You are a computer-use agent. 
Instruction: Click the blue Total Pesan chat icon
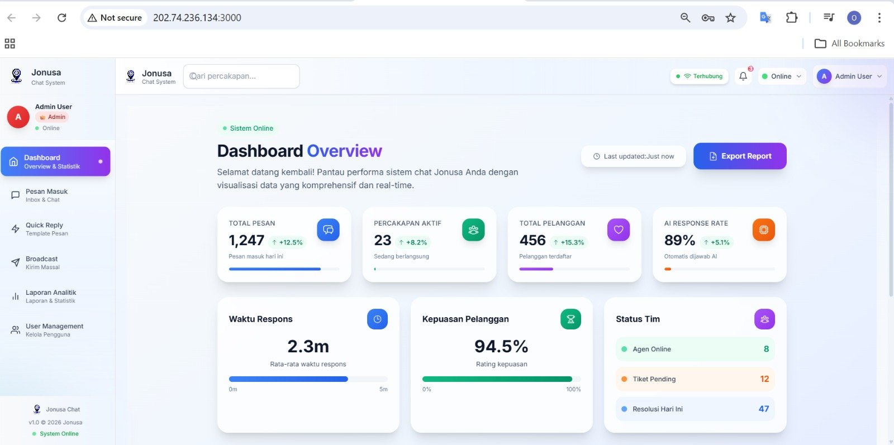(328, 229)
